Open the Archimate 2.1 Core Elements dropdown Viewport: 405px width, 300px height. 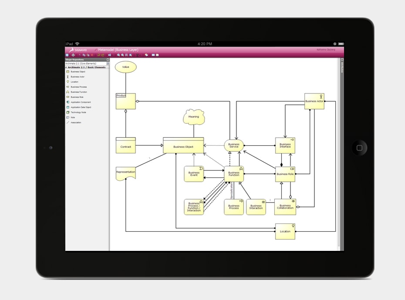[x=108, y=63]
